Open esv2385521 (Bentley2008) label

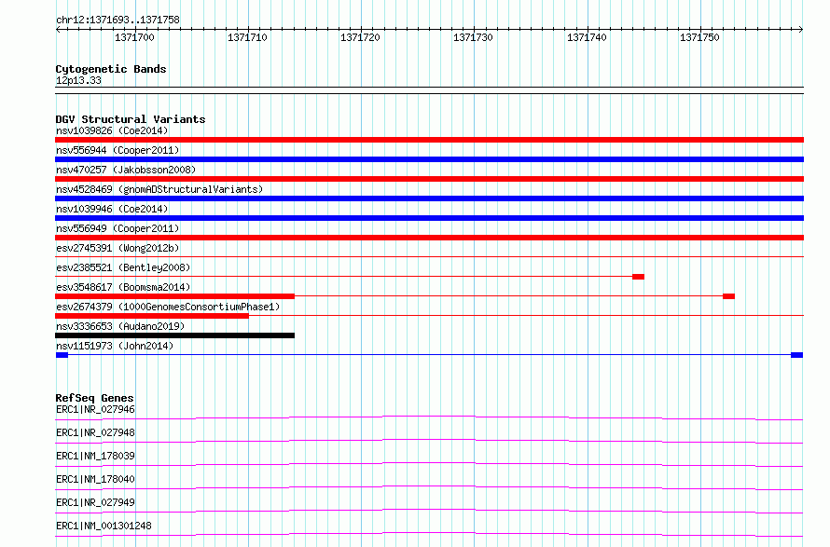123,267
